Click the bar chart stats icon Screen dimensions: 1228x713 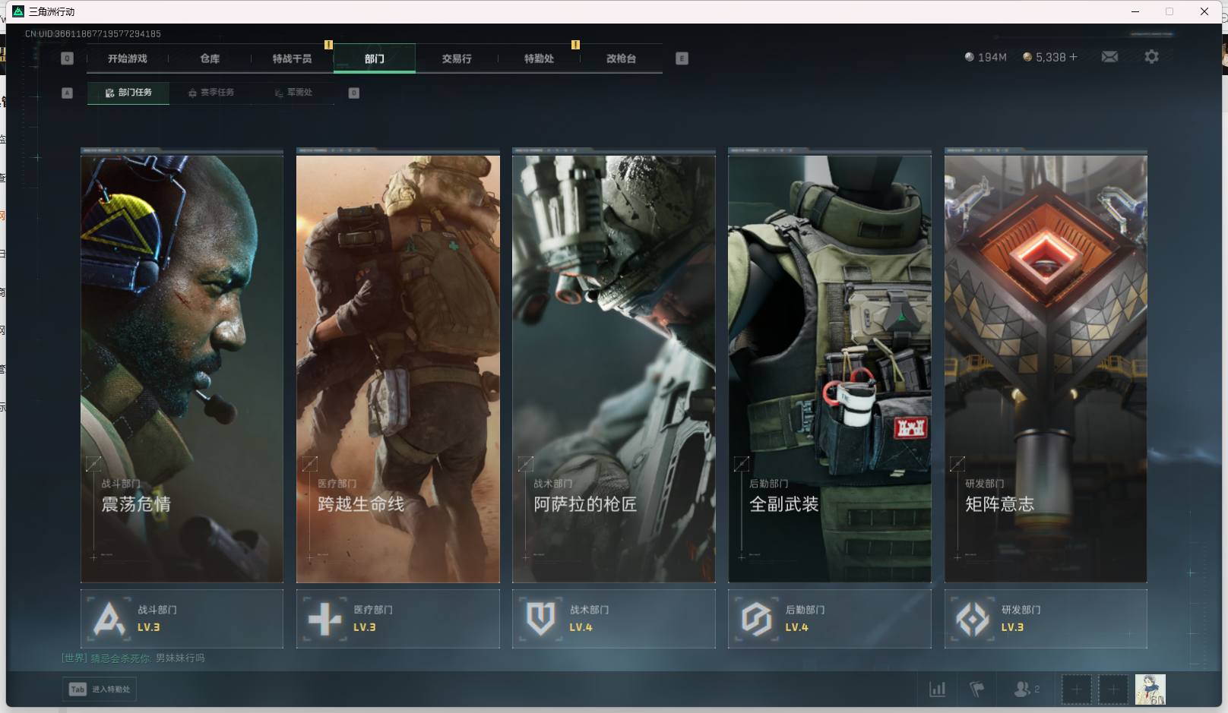(938, 689)
